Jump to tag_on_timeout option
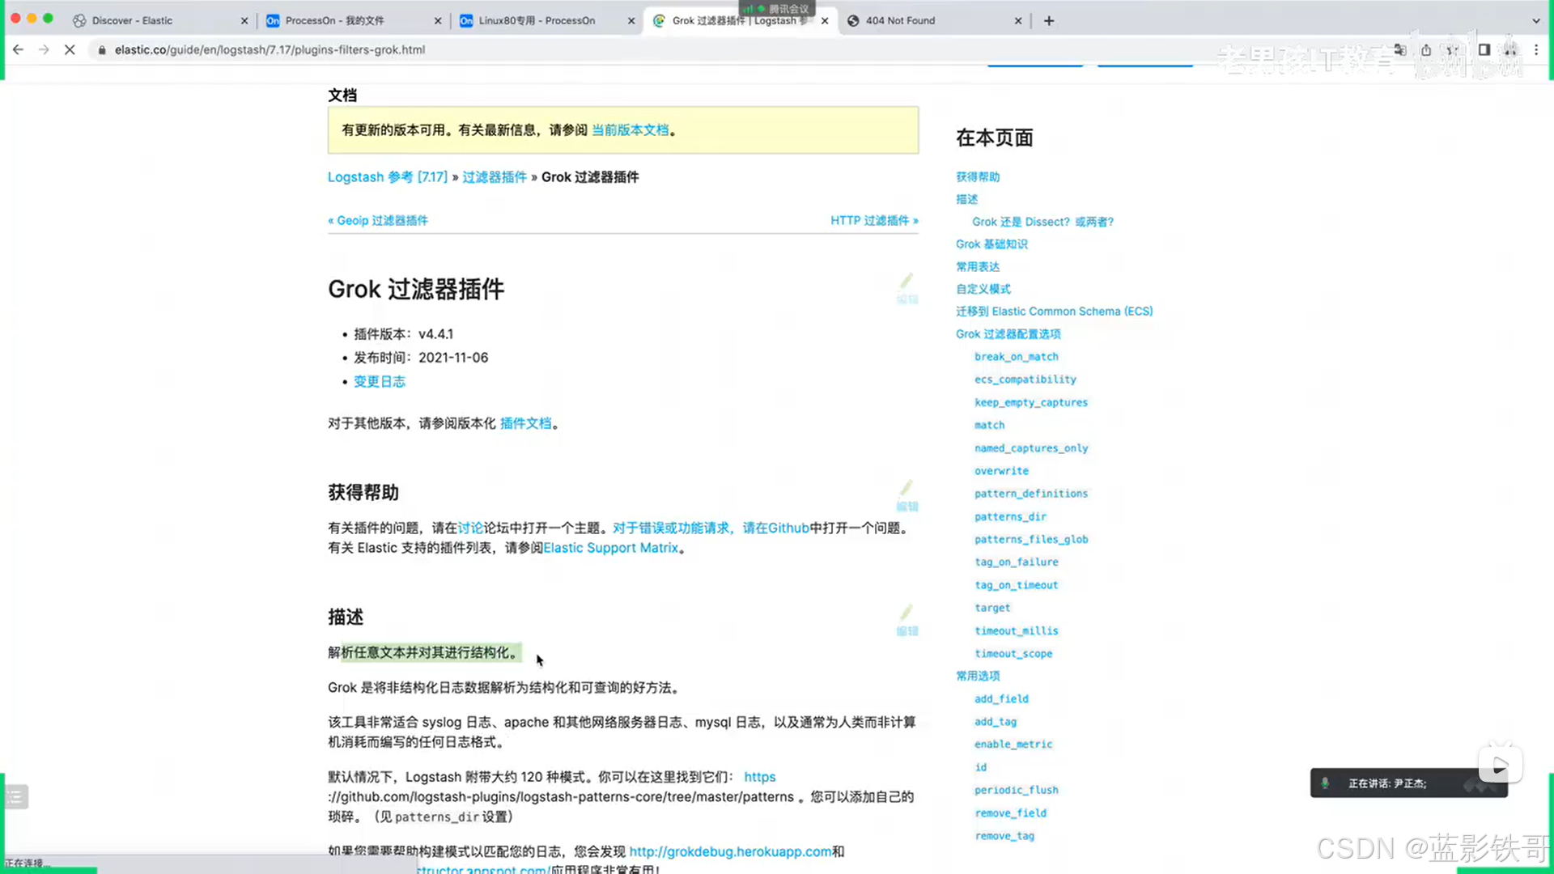 (x=1016, y=584)
